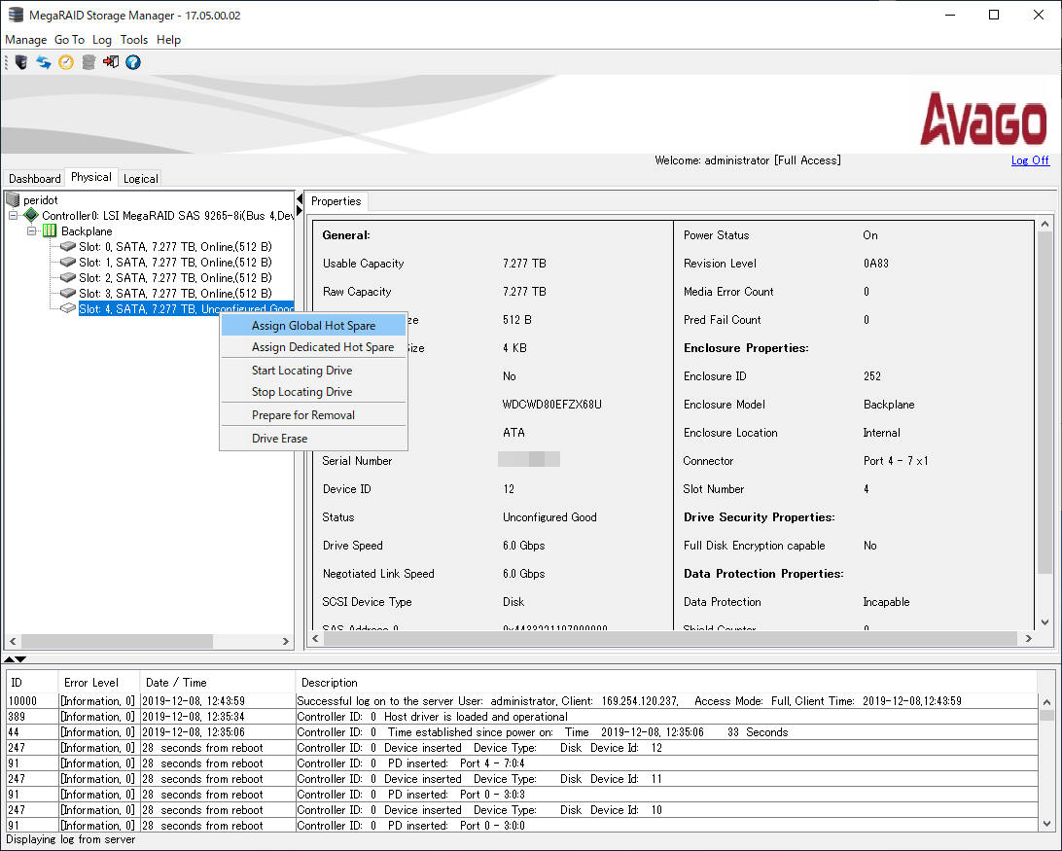
Task: Click the unconfigured drive icon for Slot 4
Action: tap(68, 309)
